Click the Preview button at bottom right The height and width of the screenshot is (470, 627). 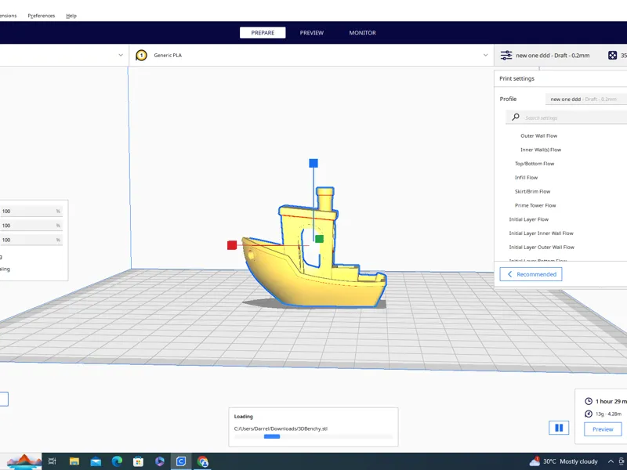[x=603, y=429]
